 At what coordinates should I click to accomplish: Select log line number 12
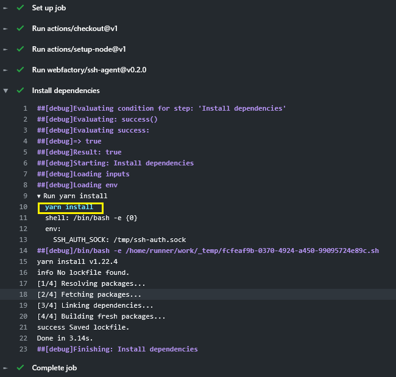[x=23, y=229]
